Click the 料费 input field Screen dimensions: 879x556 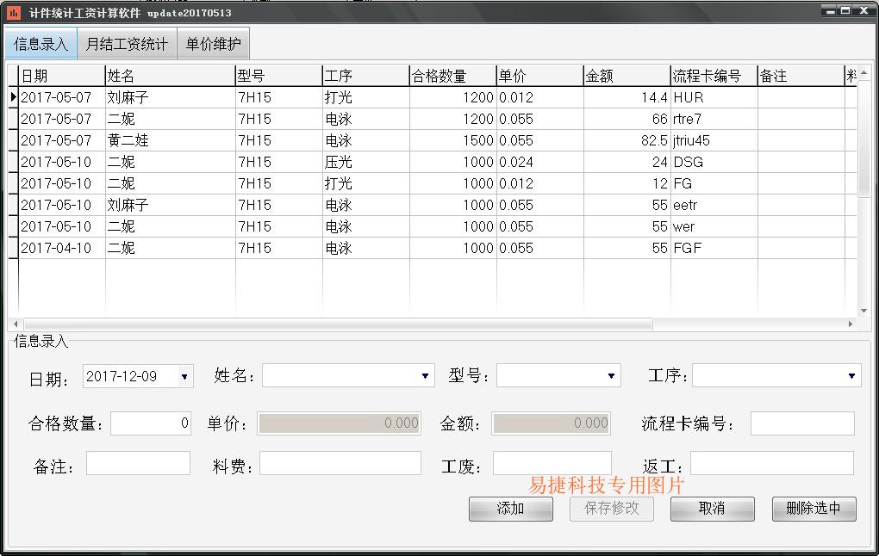340,464
